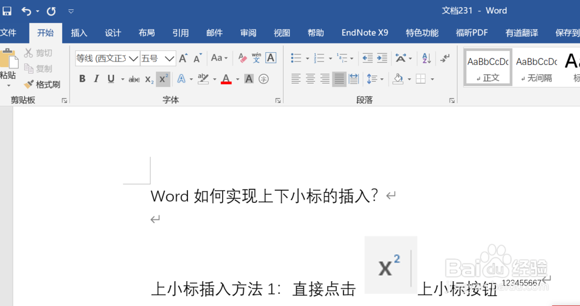Select the 正文 style thumbnail
The height and width of the screenshot is (306, 580).
(488, 68)
